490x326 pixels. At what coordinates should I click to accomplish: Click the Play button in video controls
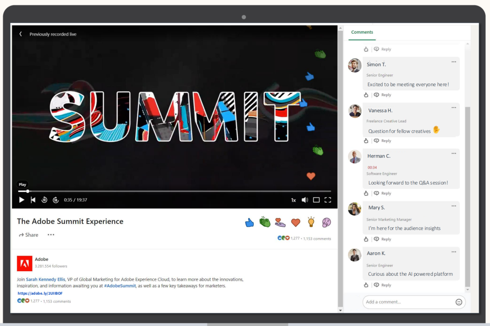[22, 200]
